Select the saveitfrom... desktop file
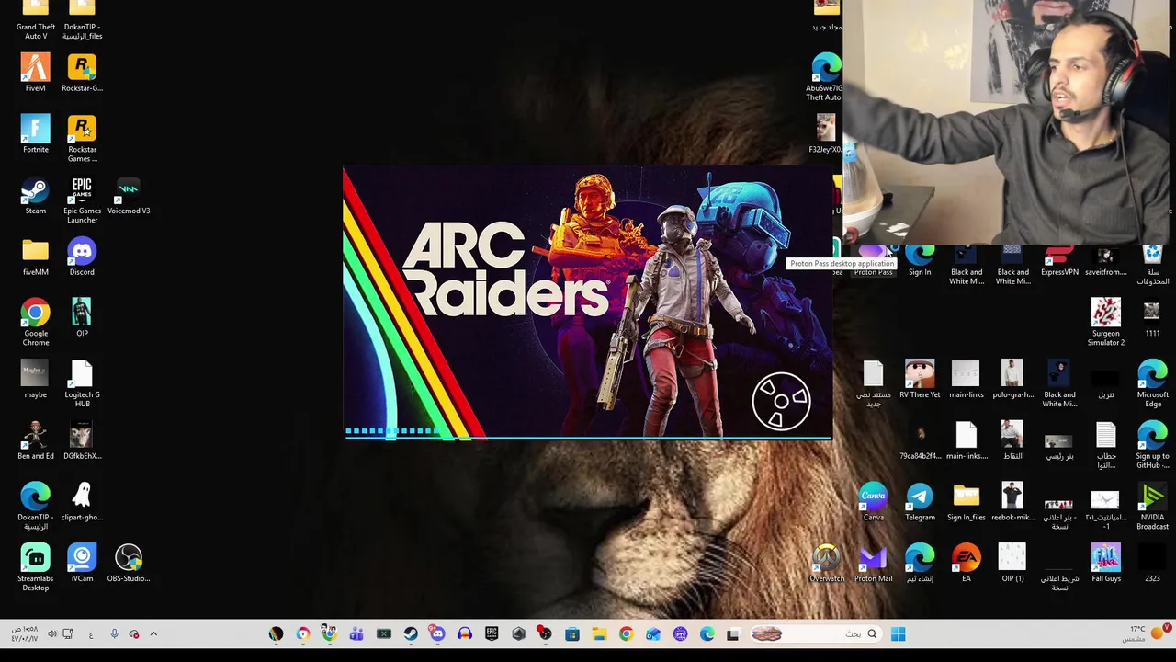Image resolution: width=1176 pixels, height=662 pixels. (x=1105, y=260)
